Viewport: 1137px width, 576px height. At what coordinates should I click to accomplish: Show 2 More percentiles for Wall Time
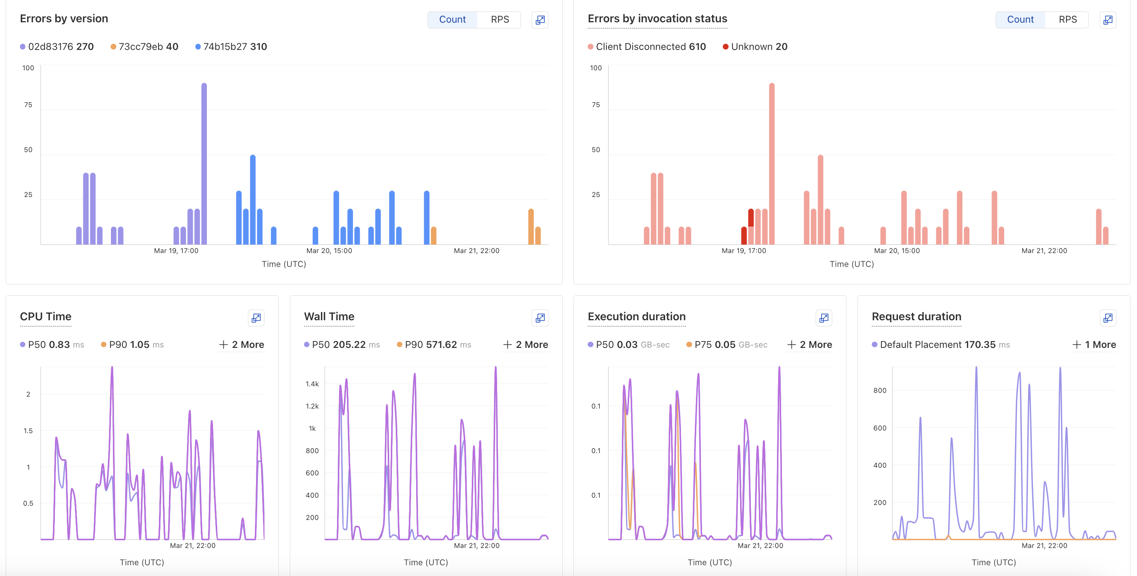click(x=525, y=344)
